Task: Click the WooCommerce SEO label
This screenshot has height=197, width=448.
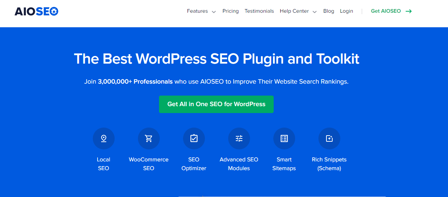Action: coord(149,164)
